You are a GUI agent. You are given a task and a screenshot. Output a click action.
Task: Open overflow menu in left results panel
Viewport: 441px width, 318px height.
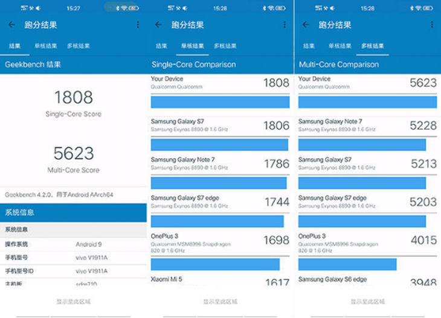(138, 25)
